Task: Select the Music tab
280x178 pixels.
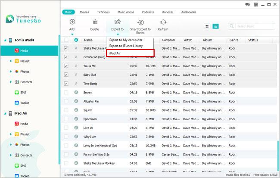Action: pos(68,12)
